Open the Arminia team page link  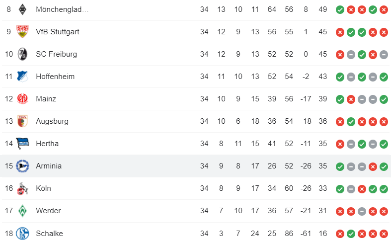(49, 166)
